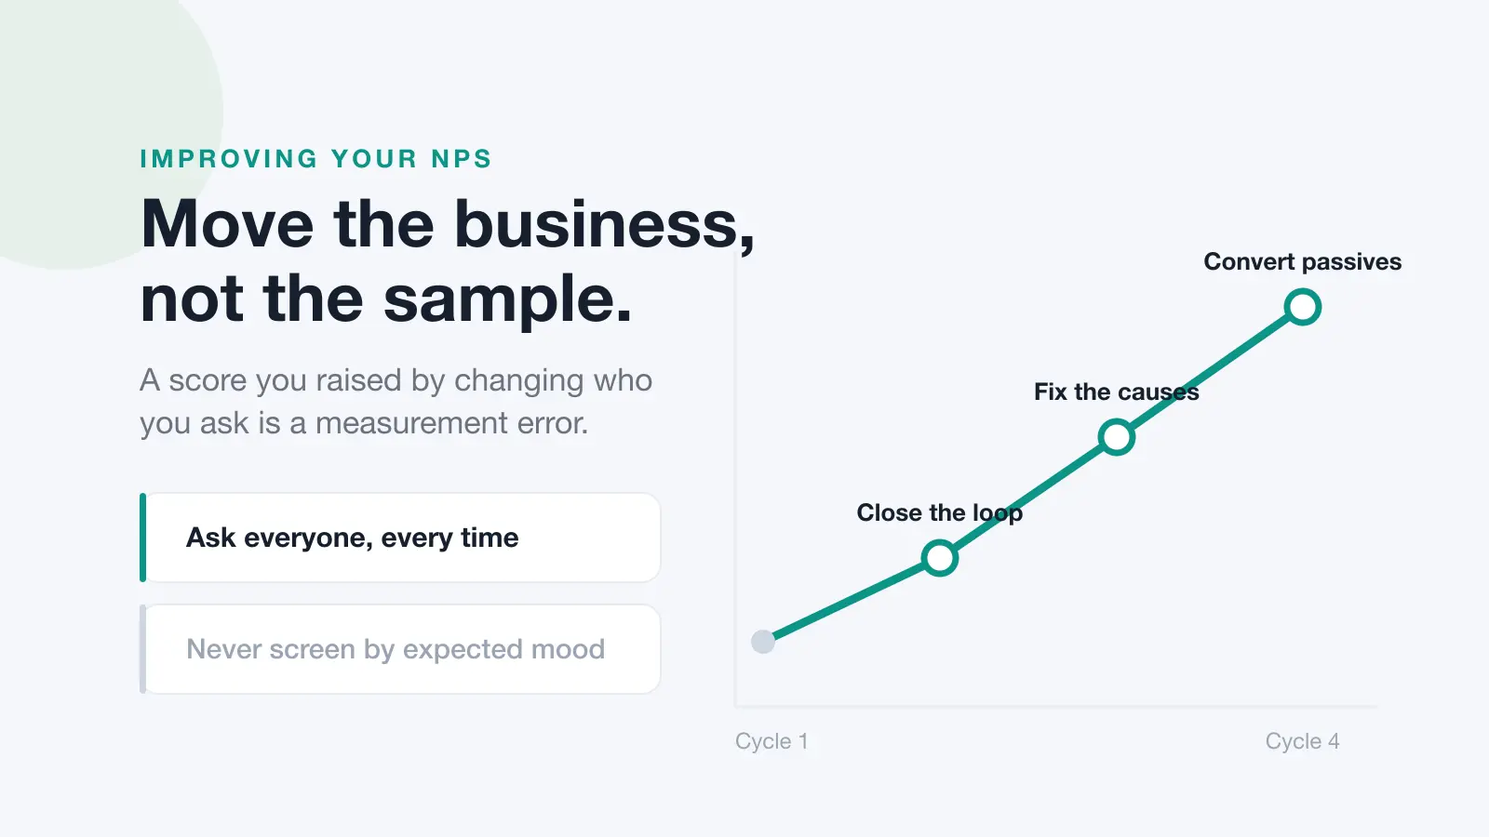1489x837 pixels.
Task: Click the 'Convert passives' label text
Action: [1303, 261]
